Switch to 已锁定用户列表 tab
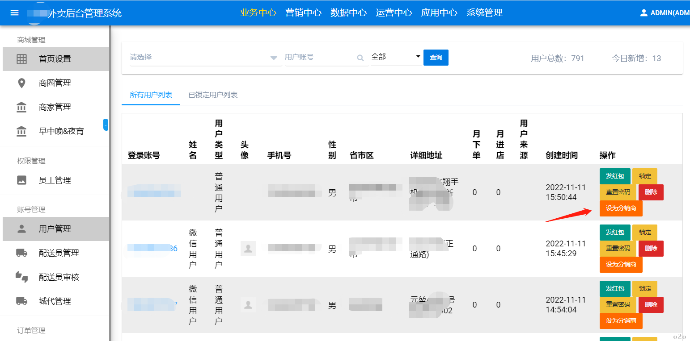This screenshot has width=690, height=341. [213, 95]
